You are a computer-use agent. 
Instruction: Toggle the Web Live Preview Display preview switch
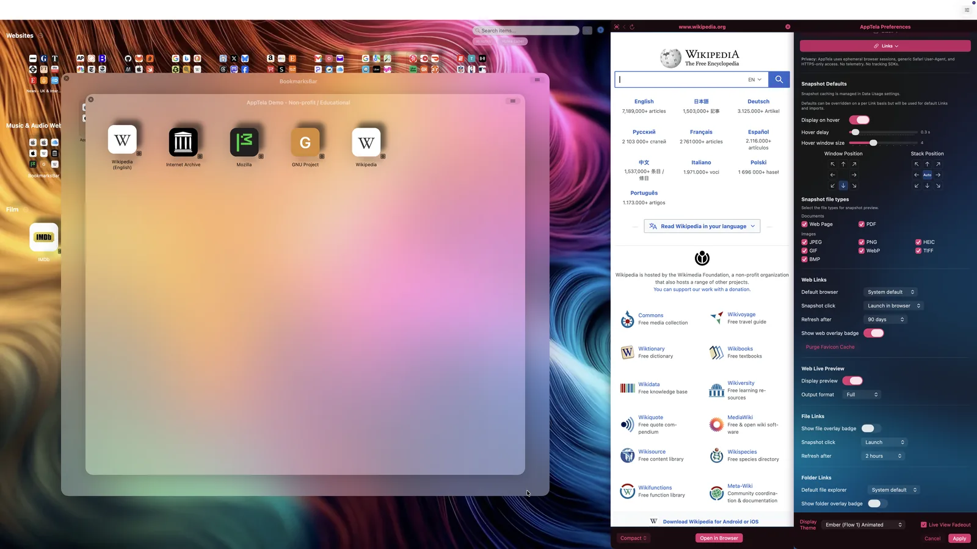852,381
